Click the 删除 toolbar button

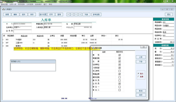click(x=15, y=14)
